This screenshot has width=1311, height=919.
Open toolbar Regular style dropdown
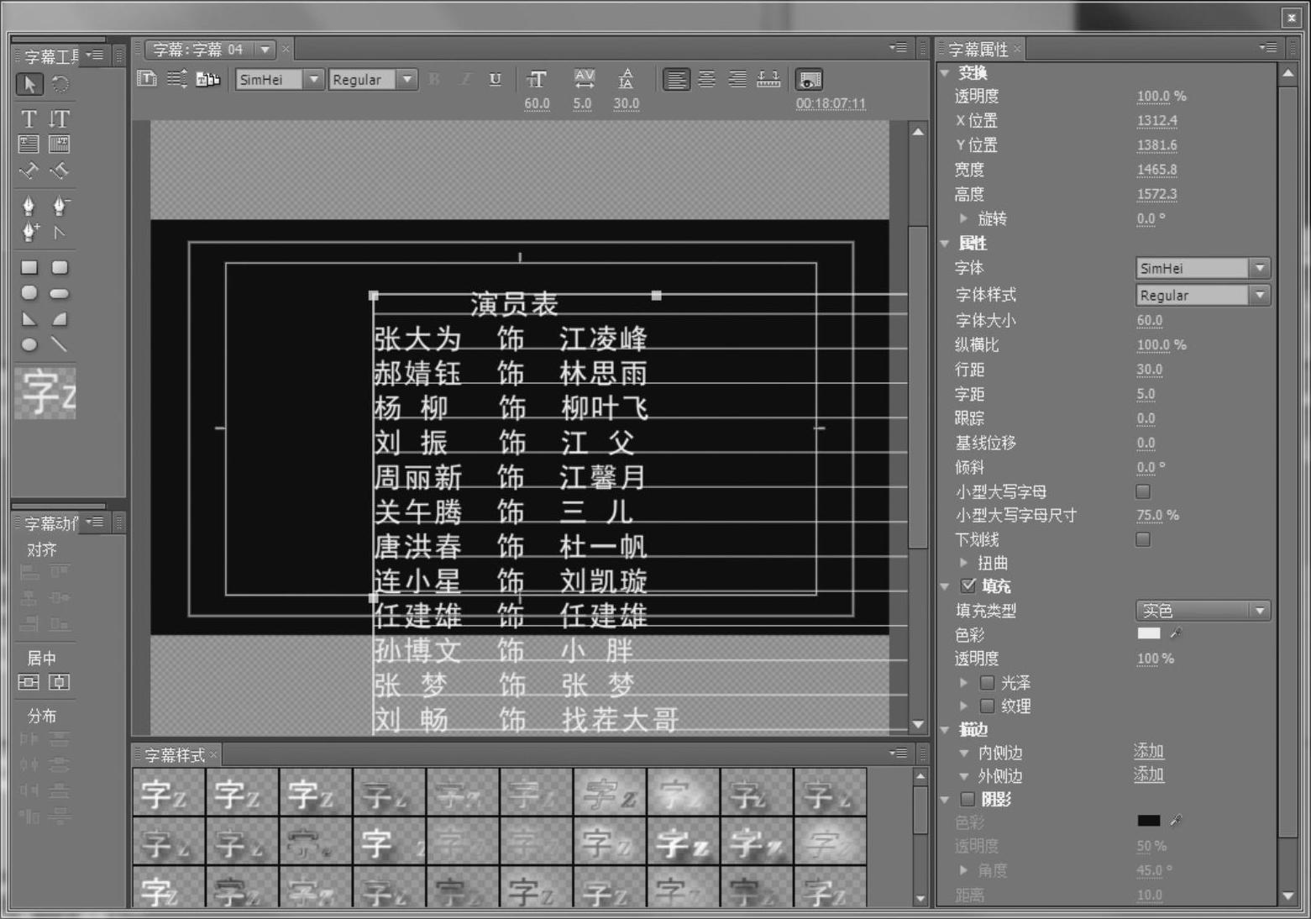(406, 80)
